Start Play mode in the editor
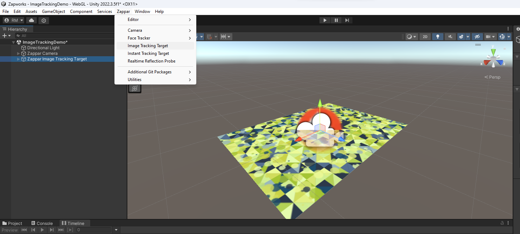The height and width of the screenshot is (234, 520). click(325, 20)
